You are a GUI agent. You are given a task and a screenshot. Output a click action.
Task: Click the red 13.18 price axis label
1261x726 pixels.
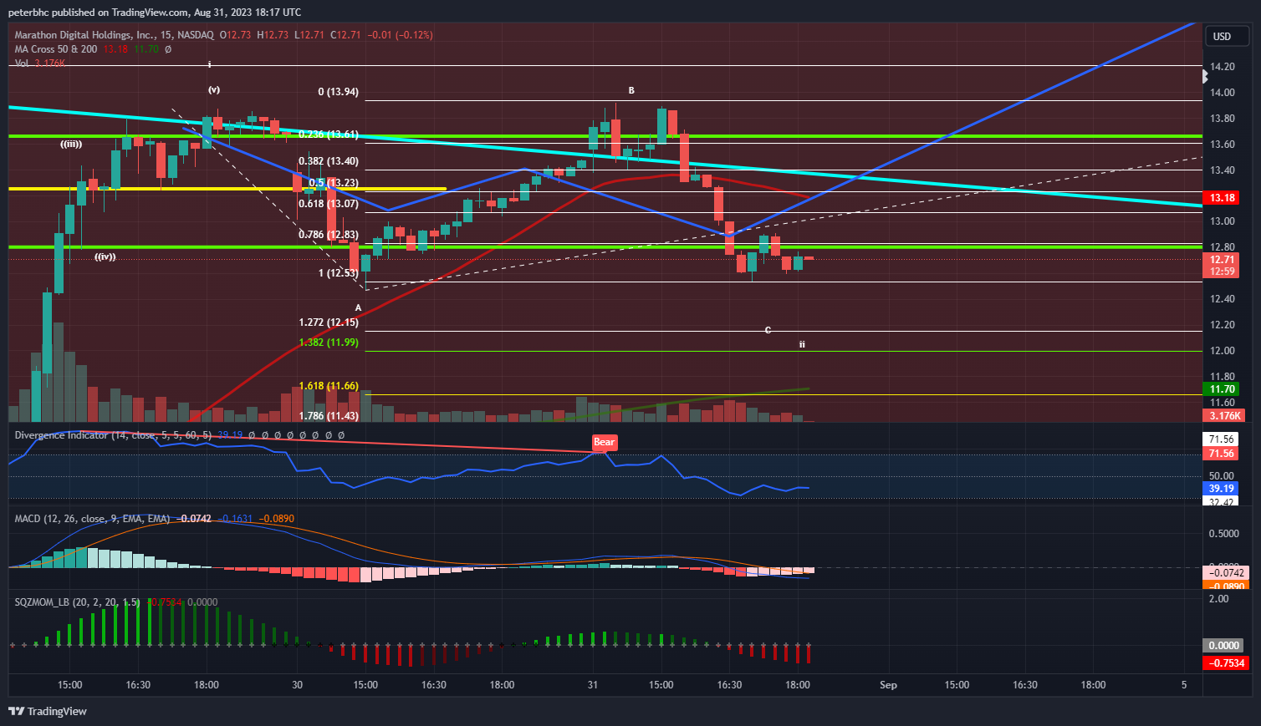pos(1222,198)
